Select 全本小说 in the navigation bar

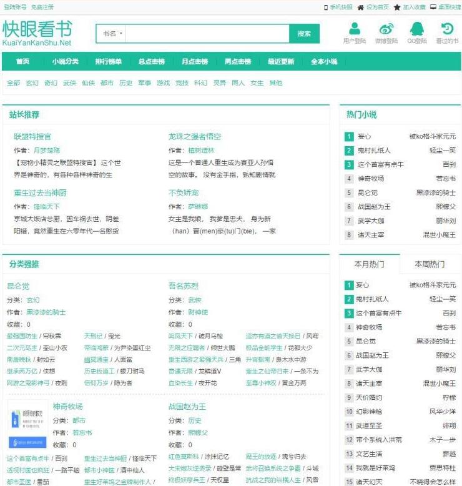coord(324,62)
